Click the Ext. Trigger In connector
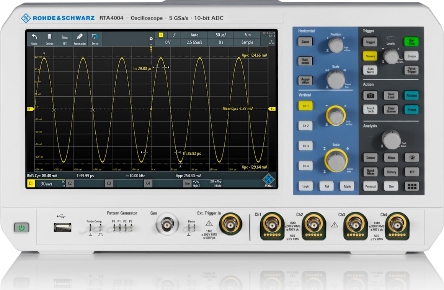444x290 pixels. 230,224
